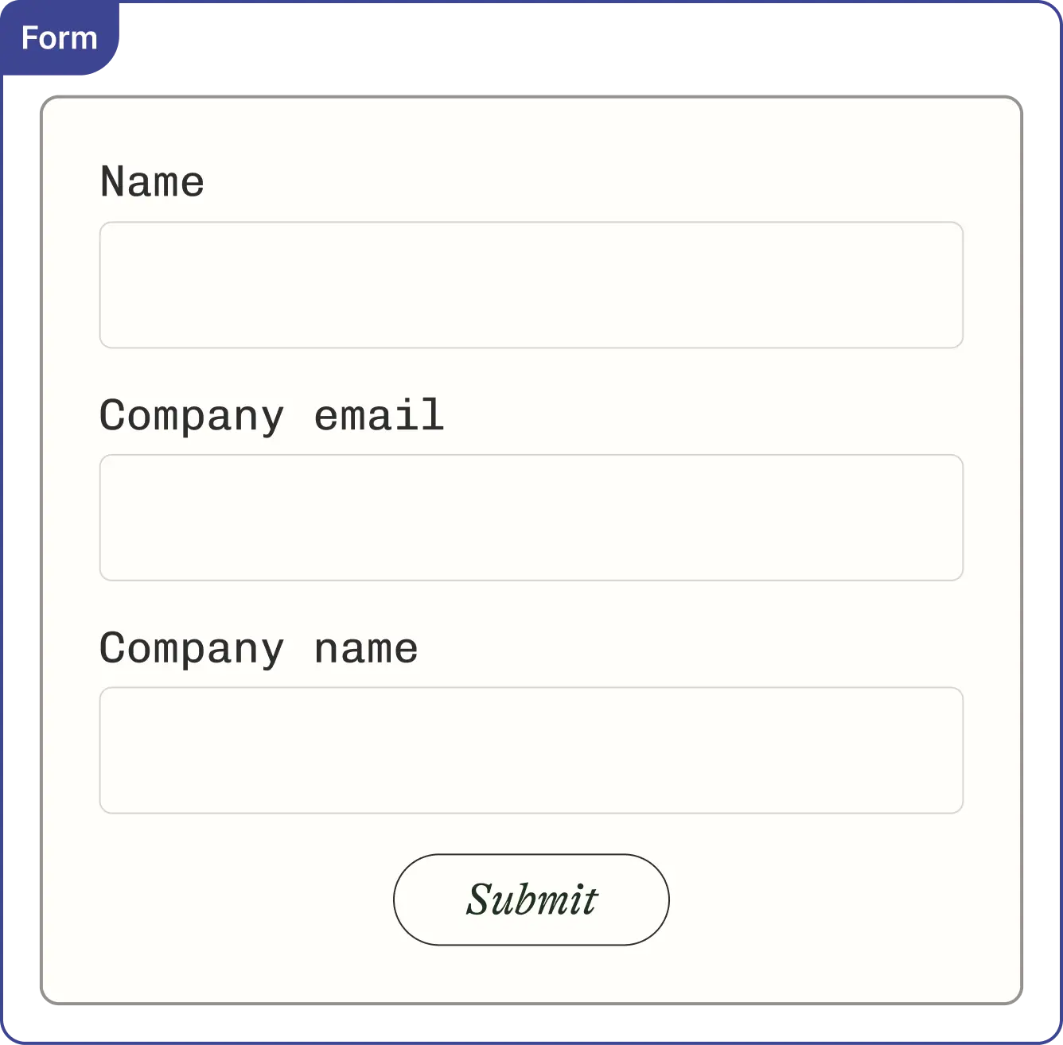
Task: Select the middle text field for email
Action: point(531,518)
